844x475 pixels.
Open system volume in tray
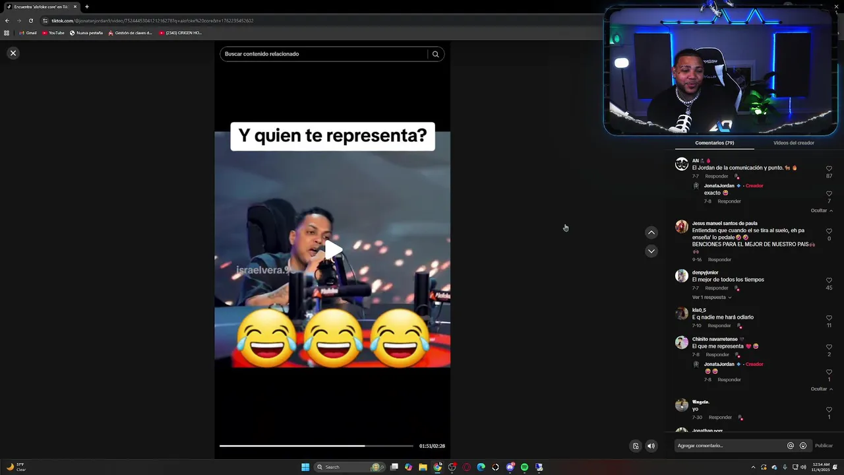click(803, 467)
